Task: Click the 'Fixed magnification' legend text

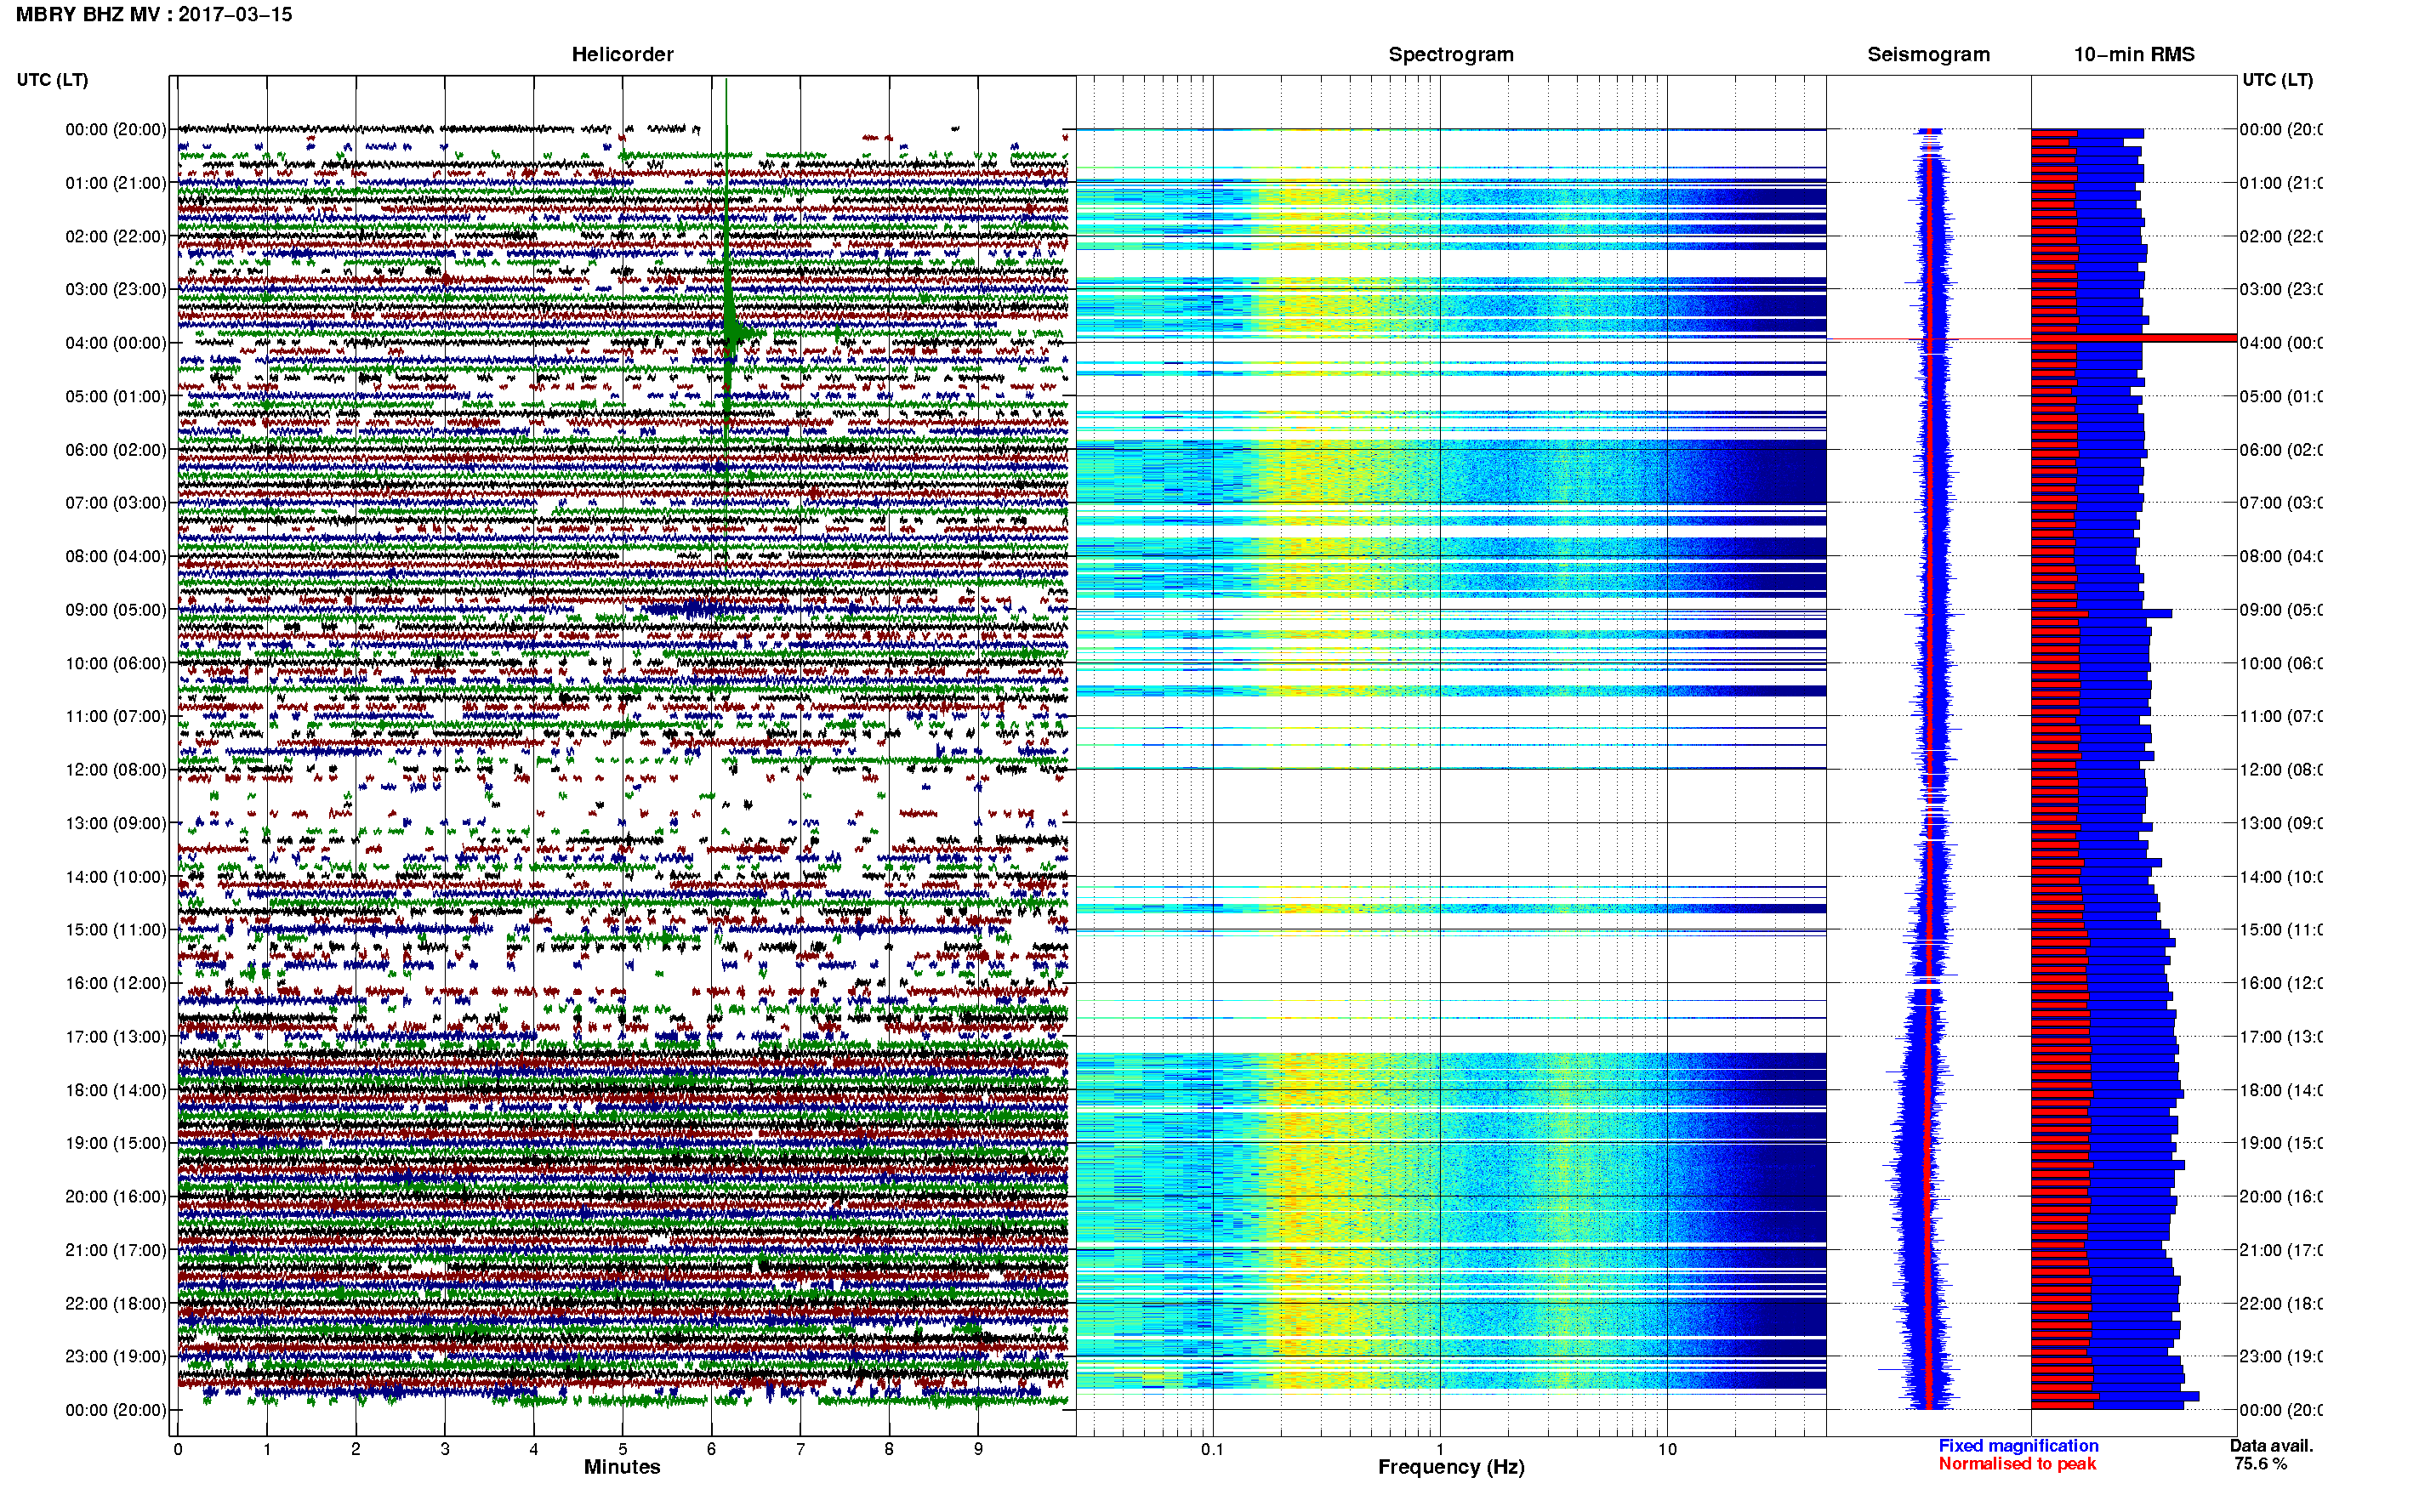Action: pos(2018,1446)
